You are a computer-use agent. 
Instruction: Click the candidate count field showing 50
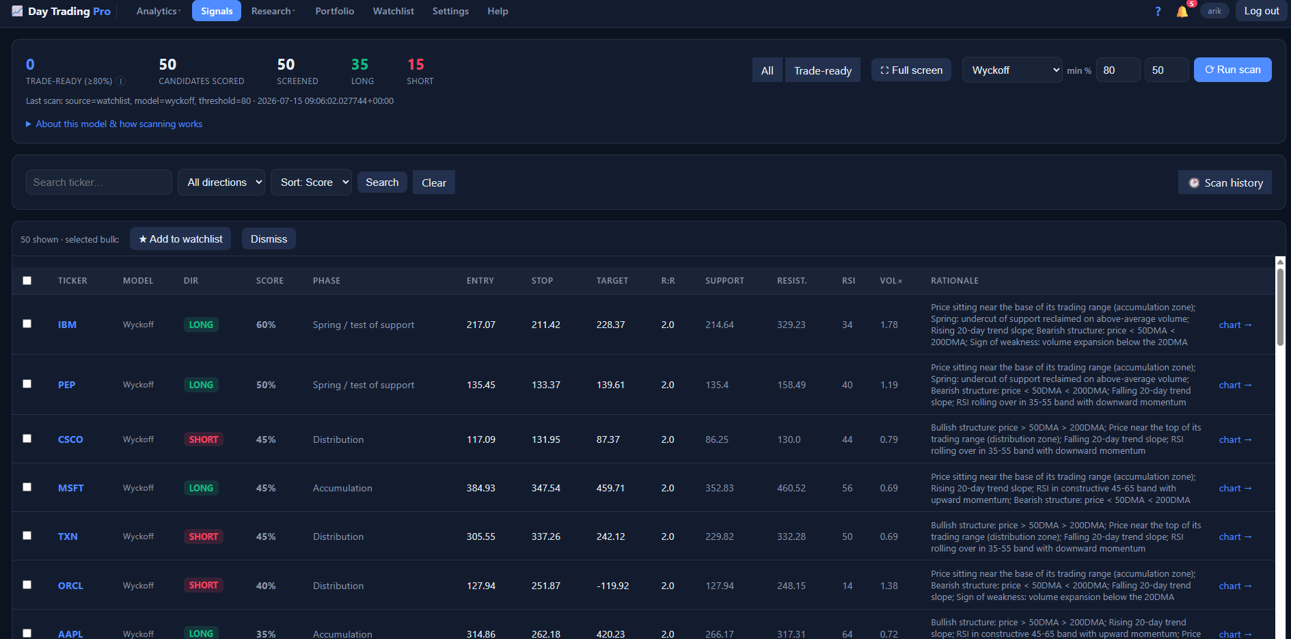[1167, 70]
